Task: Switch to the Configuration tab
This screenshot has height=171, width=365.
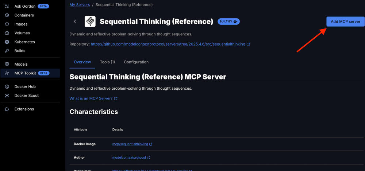Action: 136,62
